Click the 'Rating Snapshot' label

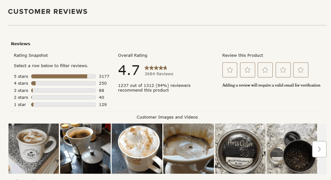pyautogui.click(x=31, y=55)
